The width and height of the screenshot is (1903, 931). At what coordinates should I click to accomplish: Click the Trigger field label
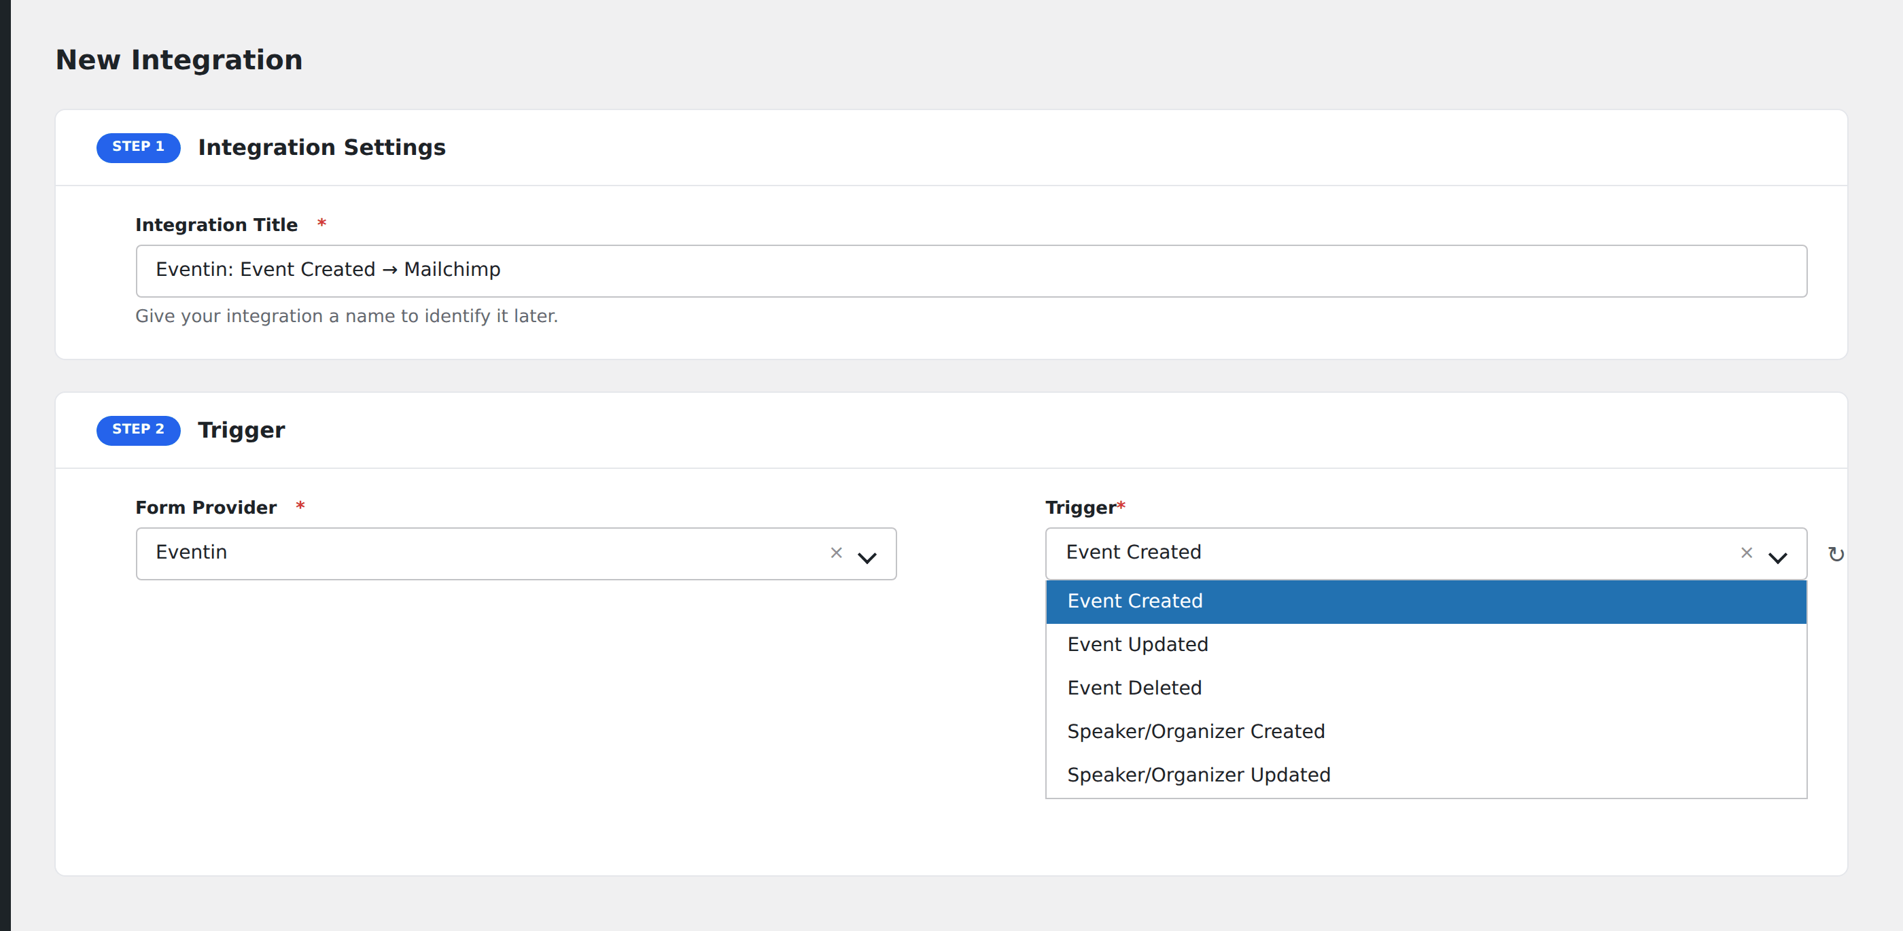click(1080, 508)
